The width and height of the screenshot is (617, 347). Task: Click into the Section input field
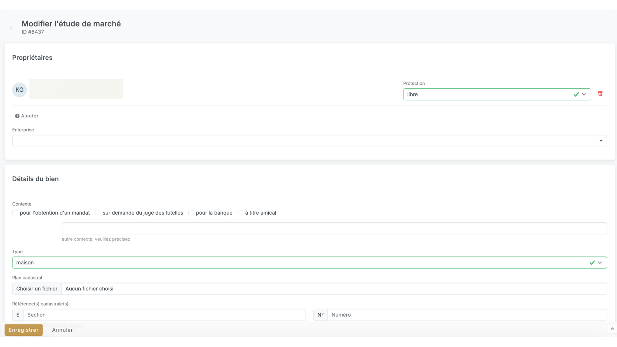coord(164,315)
